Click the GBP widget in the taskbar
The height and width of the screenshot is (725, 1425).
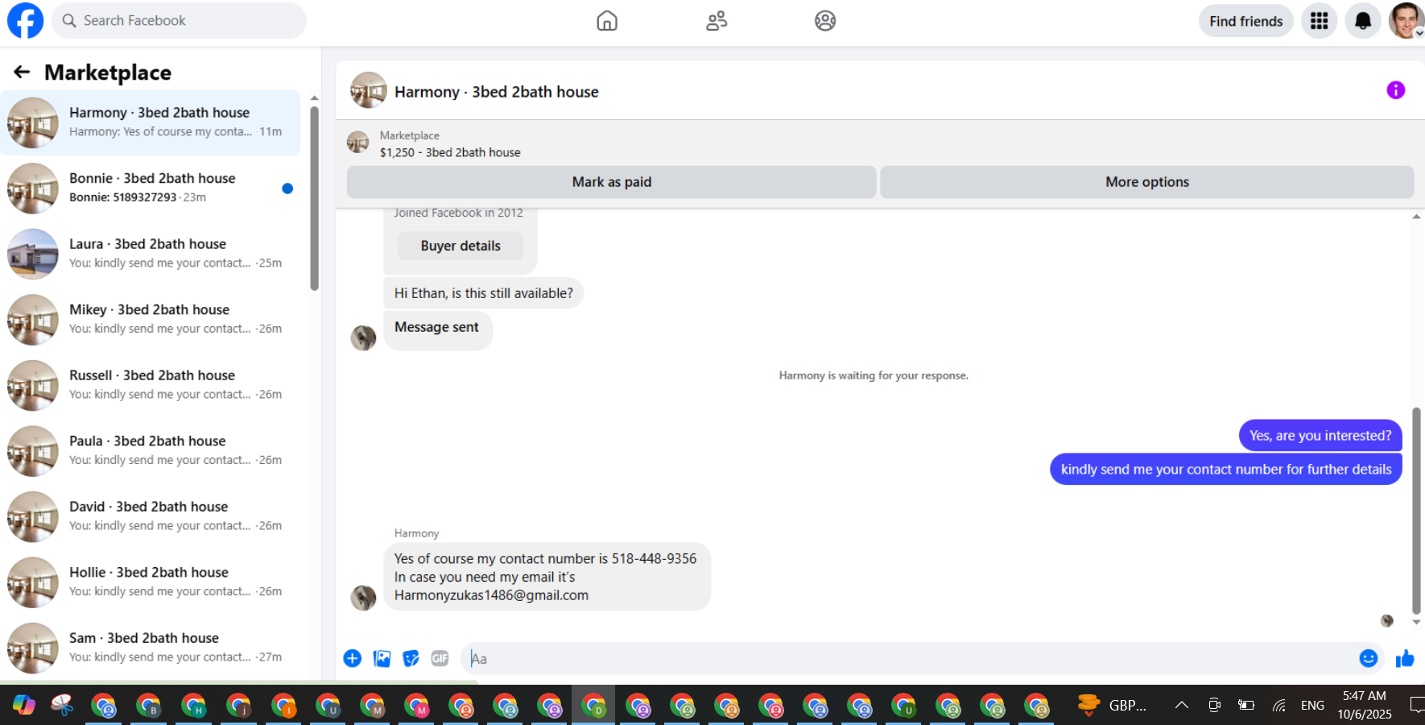(1113, 706)
